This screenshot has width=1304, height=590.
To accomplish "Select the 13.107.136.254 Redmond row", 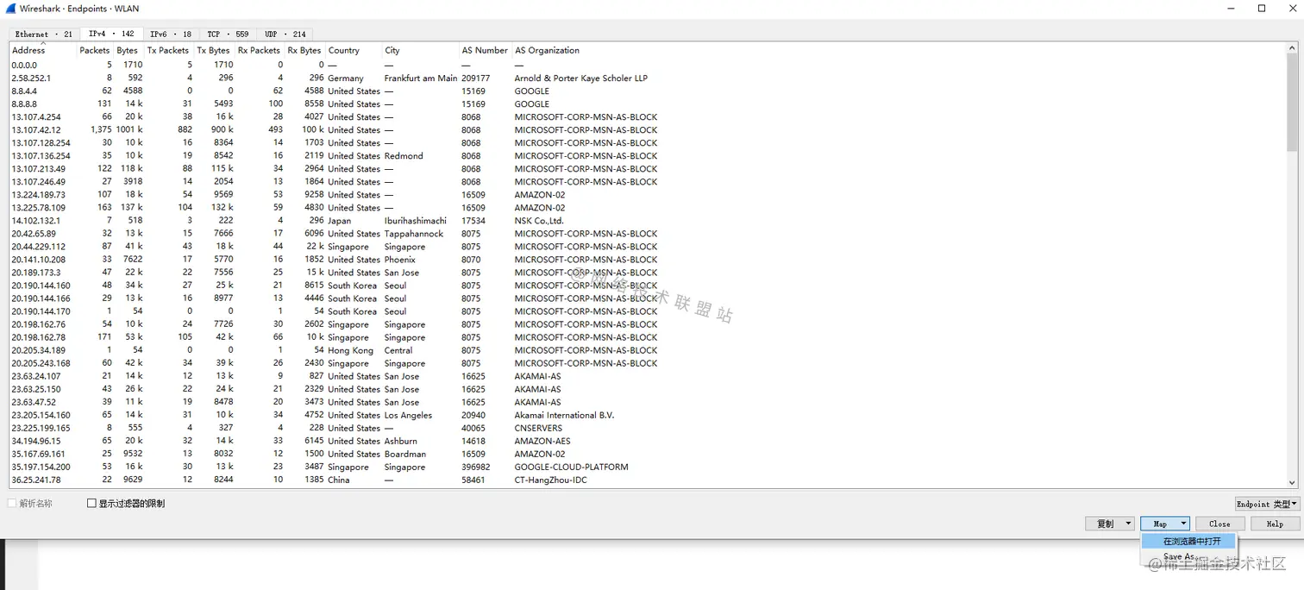I will [647, 155].
